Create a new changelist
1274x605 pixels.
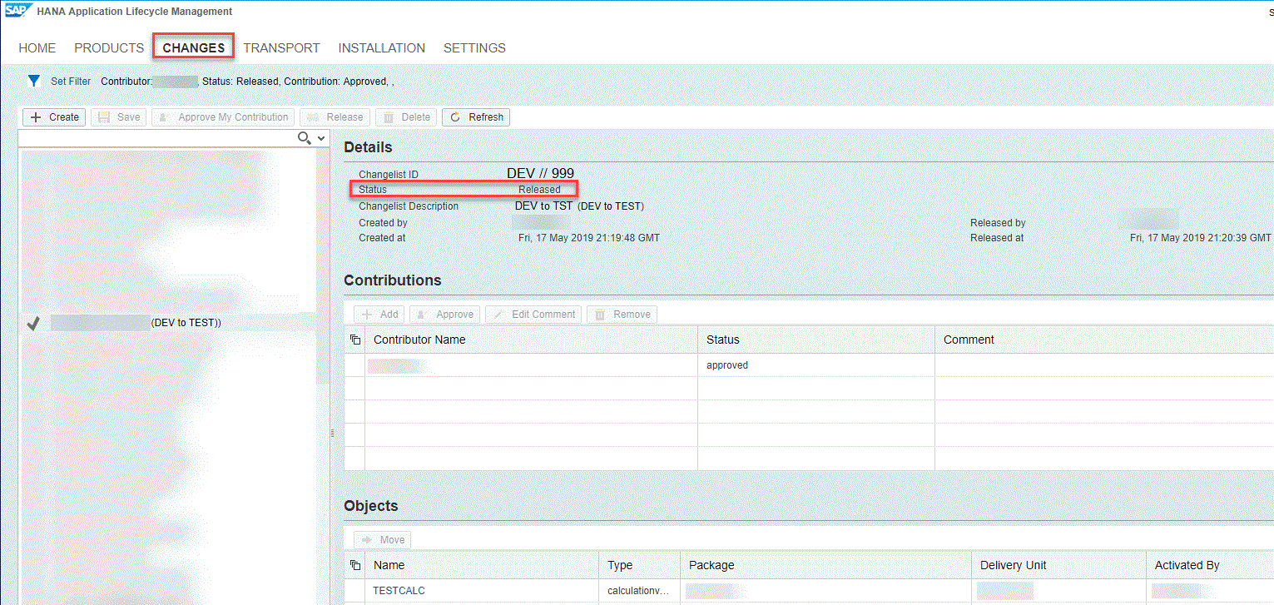point(54,117)
